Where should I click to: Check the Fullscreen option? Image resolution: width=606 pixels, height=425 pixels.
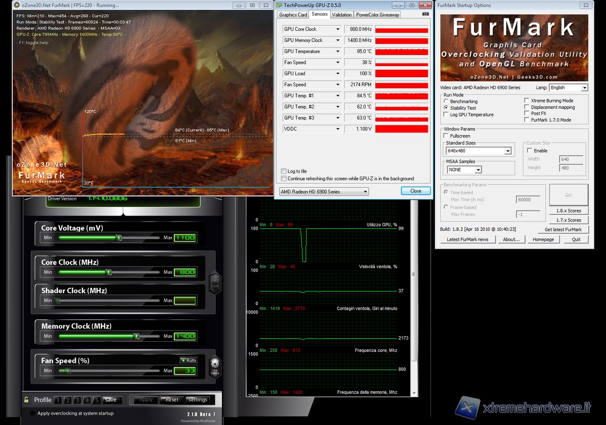pos(446,136)
